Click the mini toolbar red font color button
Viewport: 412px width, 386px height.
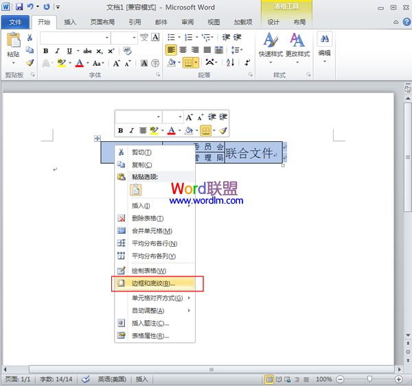pyautogui.click(x=171, y=130)
